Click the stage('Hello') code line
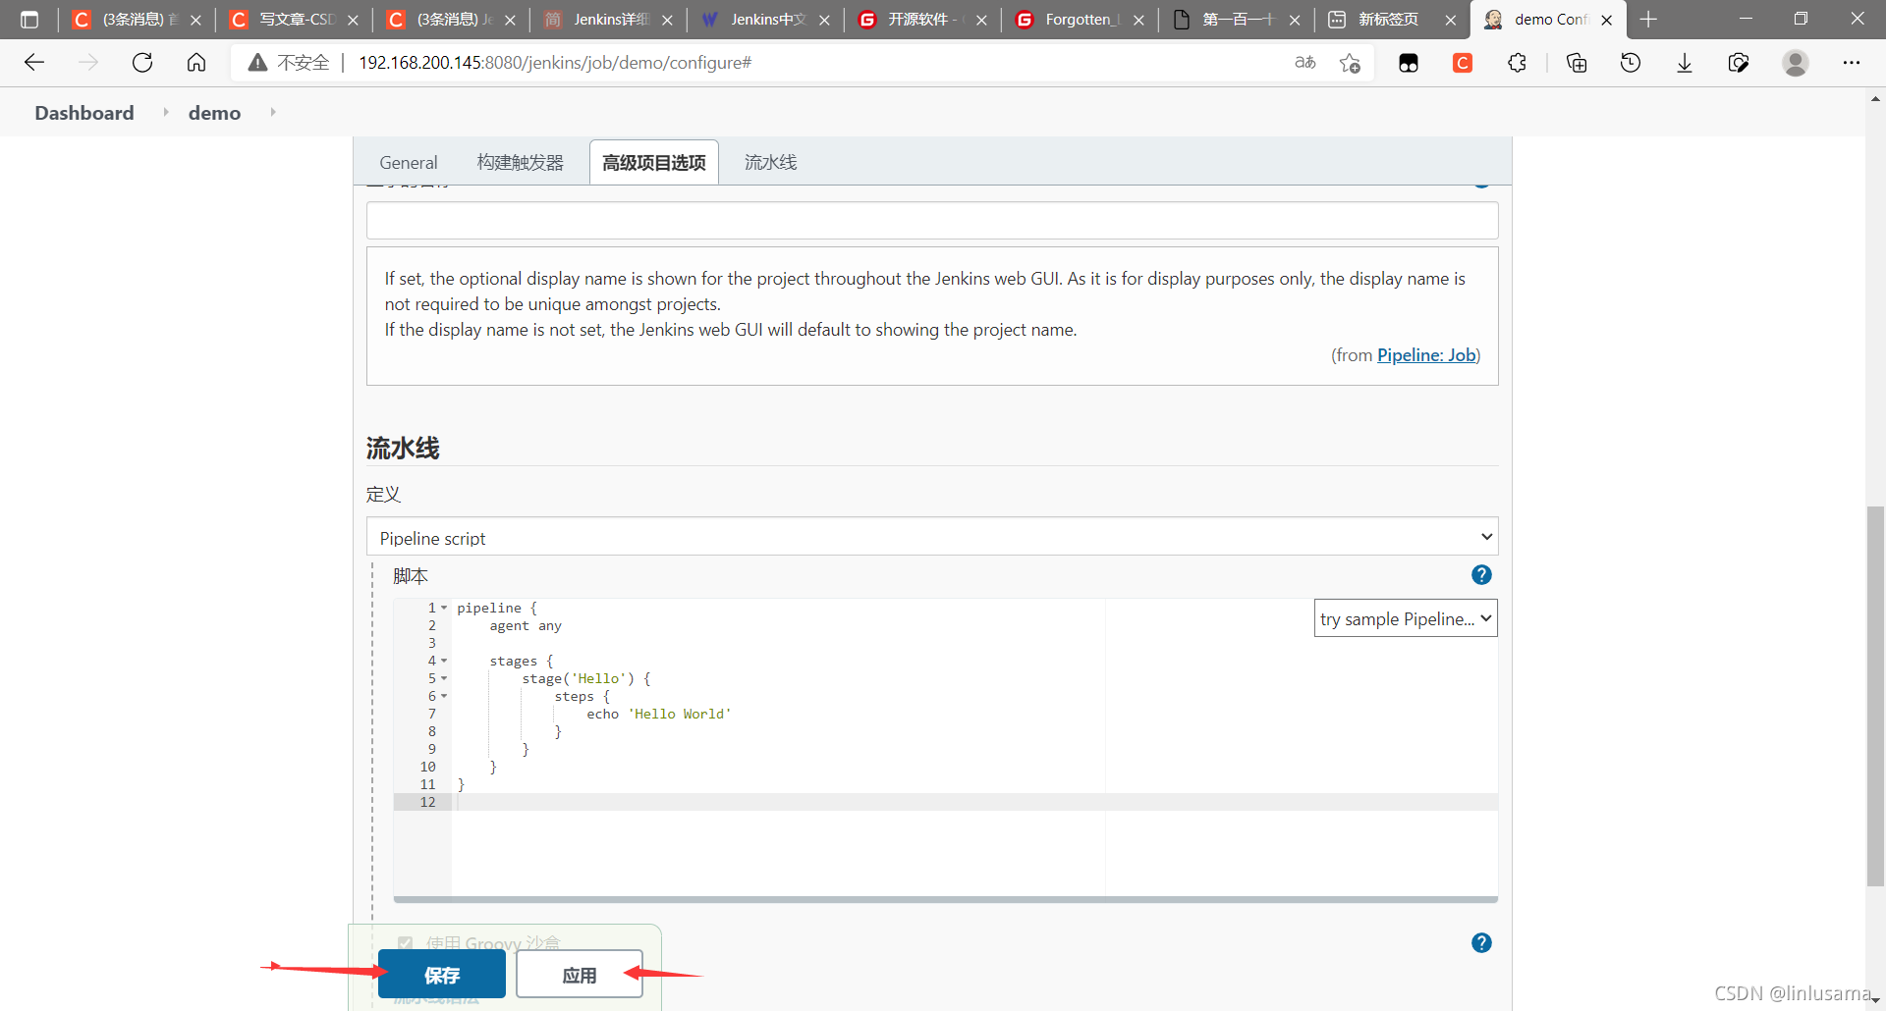 pyautogui.click(x=586, y=679)
